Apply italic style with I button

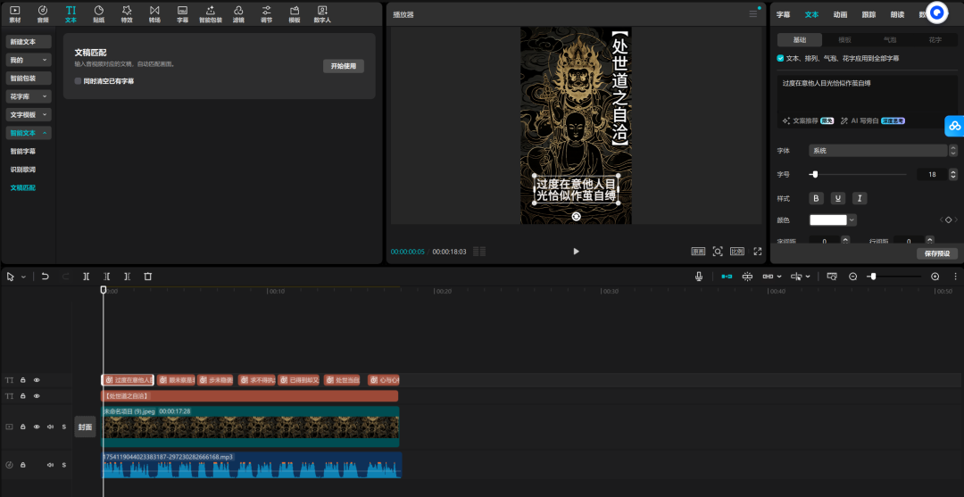(x=860, y=198)
